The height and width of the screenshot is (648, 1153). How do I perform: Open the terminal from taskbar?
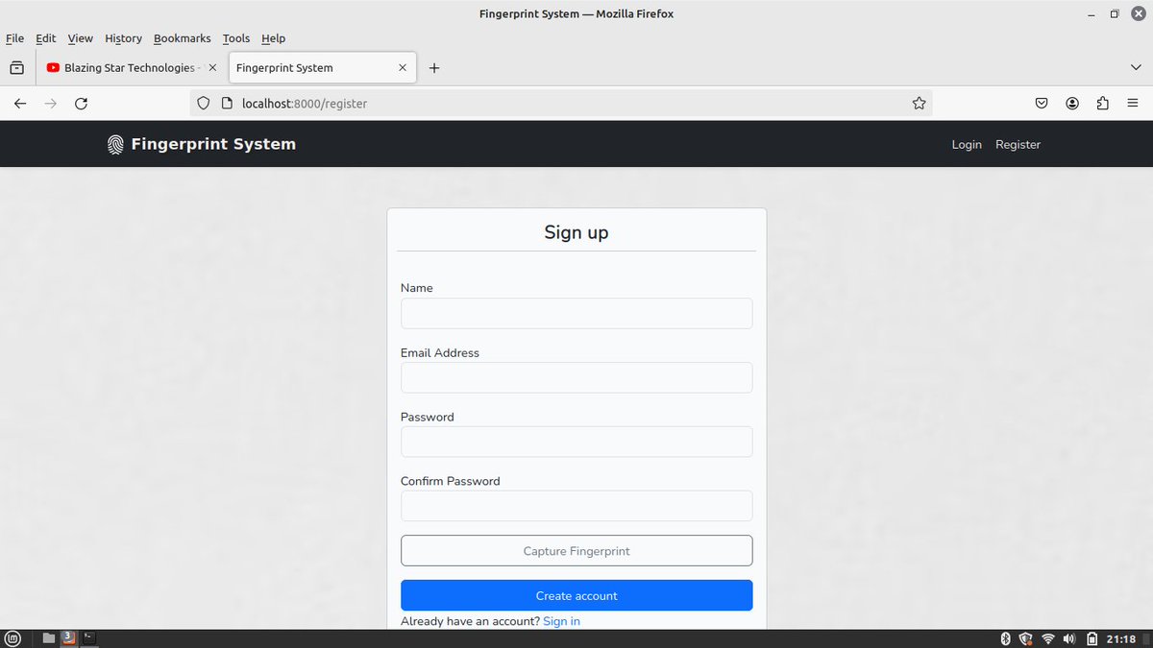click(88, 637)
